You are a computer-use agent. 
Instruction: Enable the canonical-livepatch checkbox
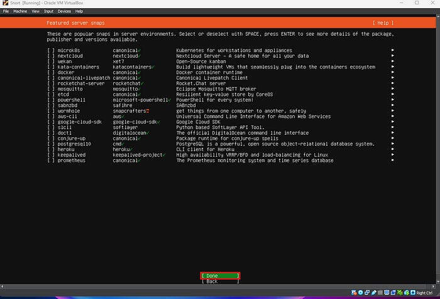51,78
